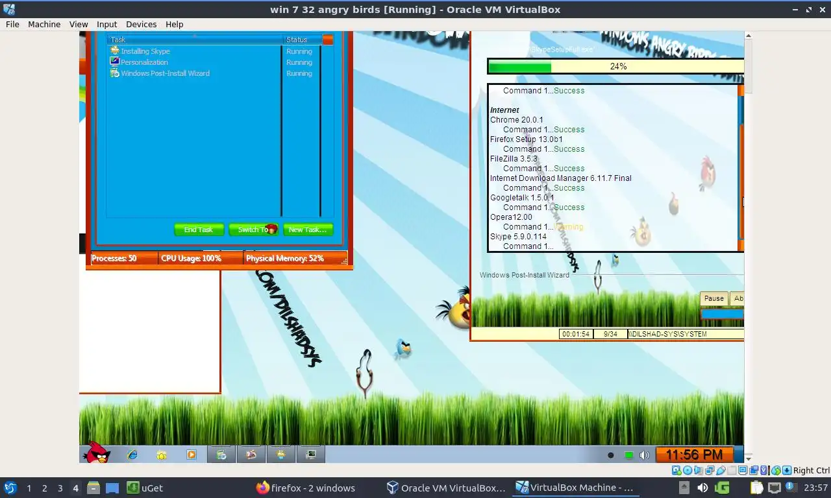Open the host application launcher menu
This screenshot has width=831, height=498.
pos(10,488)
